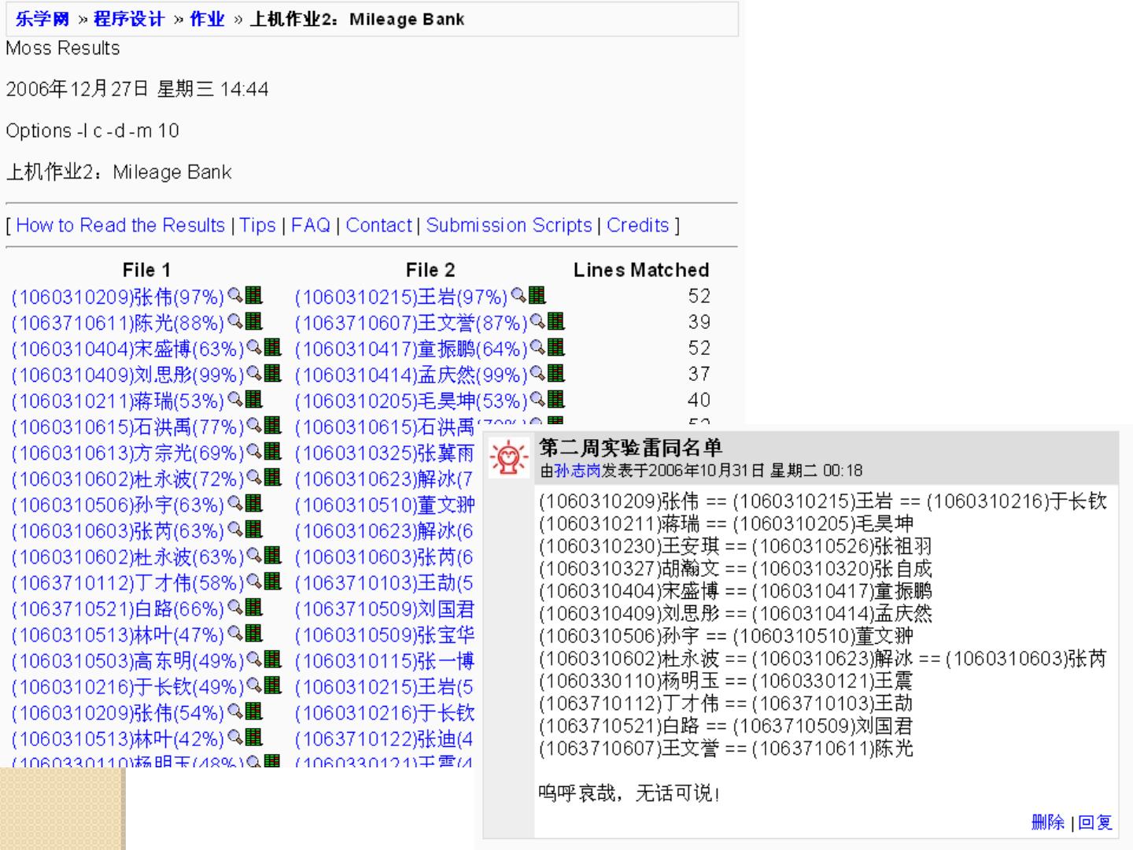This screenshot has height=850, width=1133.
Task: Click the magnifier icon next to 陈光(88%)
Action: point(235,322)
